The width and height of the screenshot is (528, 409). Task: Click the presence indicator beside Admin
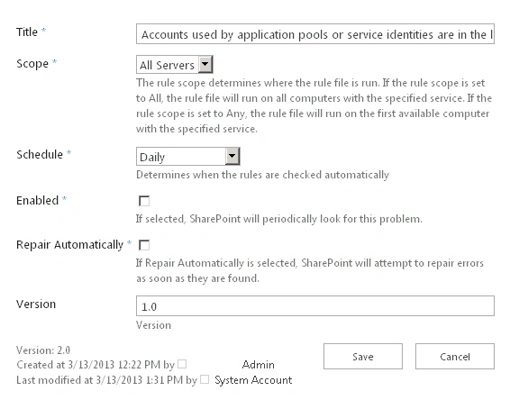(x=182, y=364)
